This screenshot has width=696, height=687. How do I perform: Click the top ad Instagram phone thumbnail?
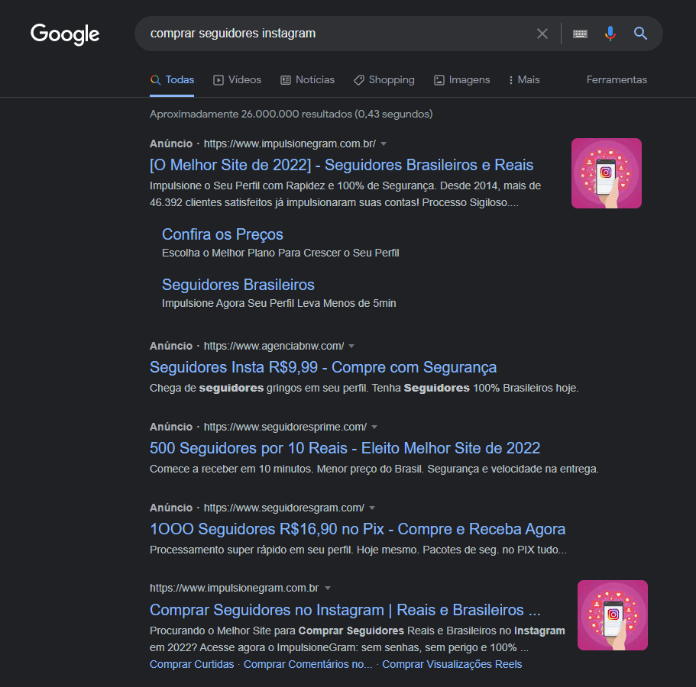(607, 173)
